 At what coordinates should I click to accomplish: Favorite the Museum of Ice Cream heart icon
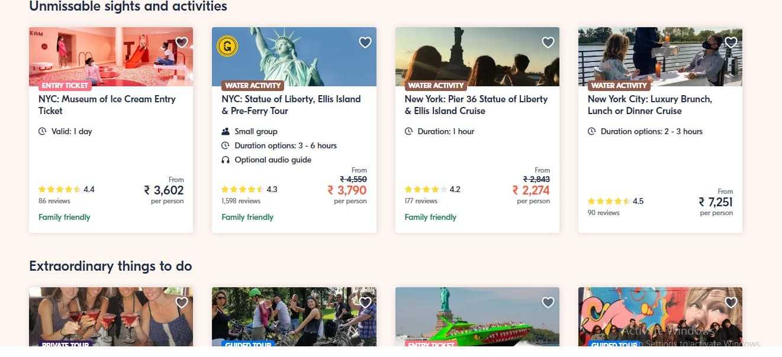point(182,43)
